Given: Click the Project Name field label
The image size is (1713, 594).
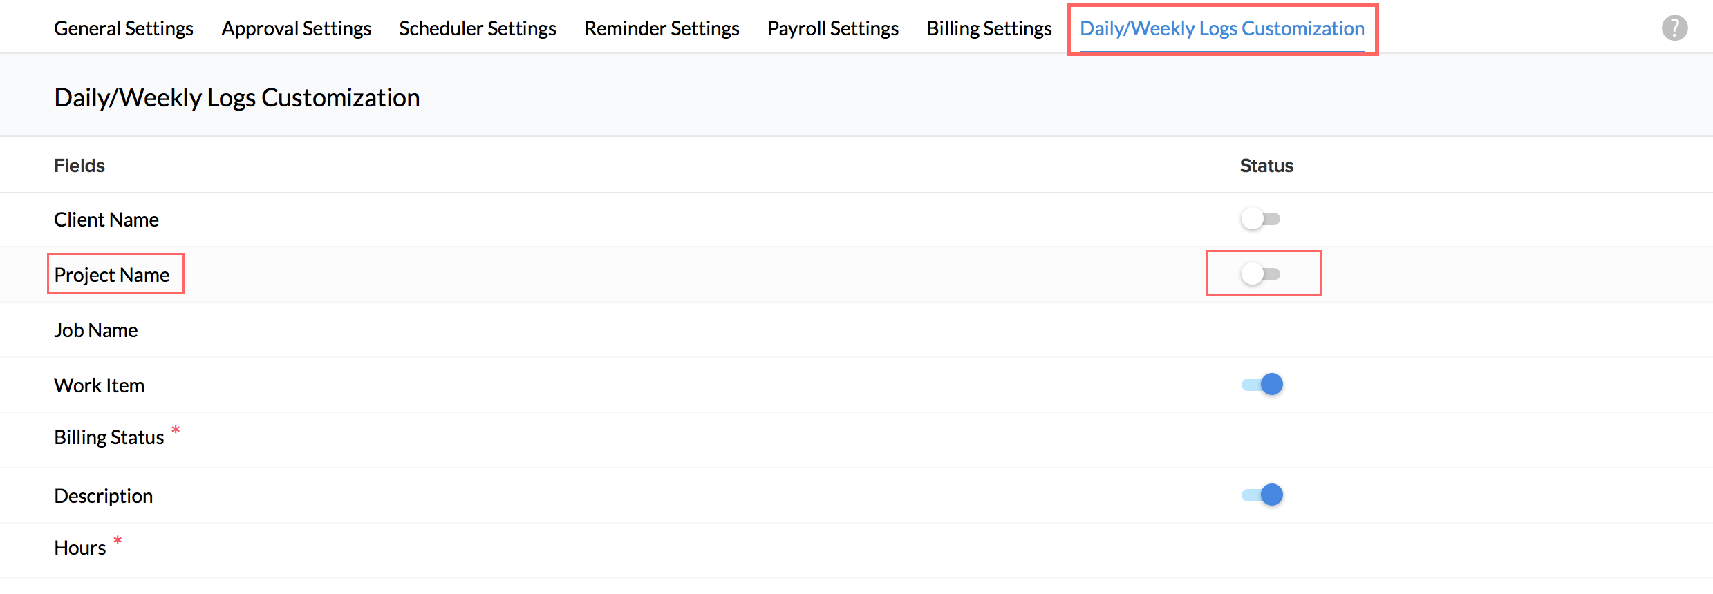Looking at the screenshot, I should [x=112, y=275].
